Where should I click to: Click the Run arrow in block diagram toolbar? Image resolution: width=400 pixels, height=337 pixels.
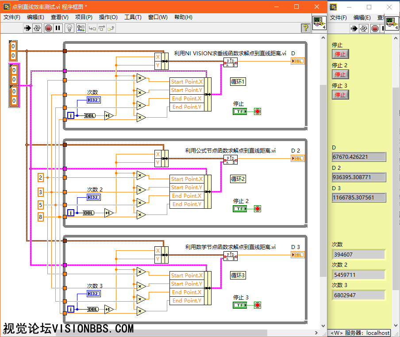27,28
